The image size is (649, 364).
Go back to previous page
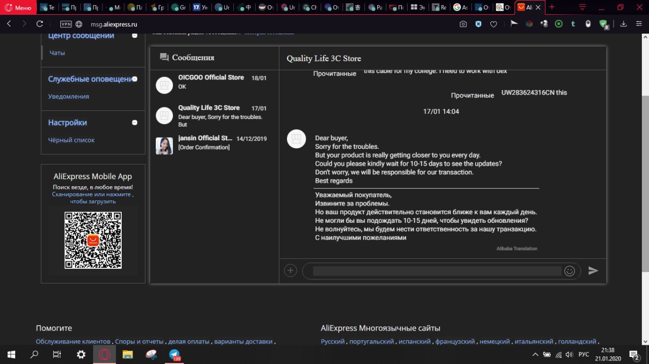click(9, 24)
